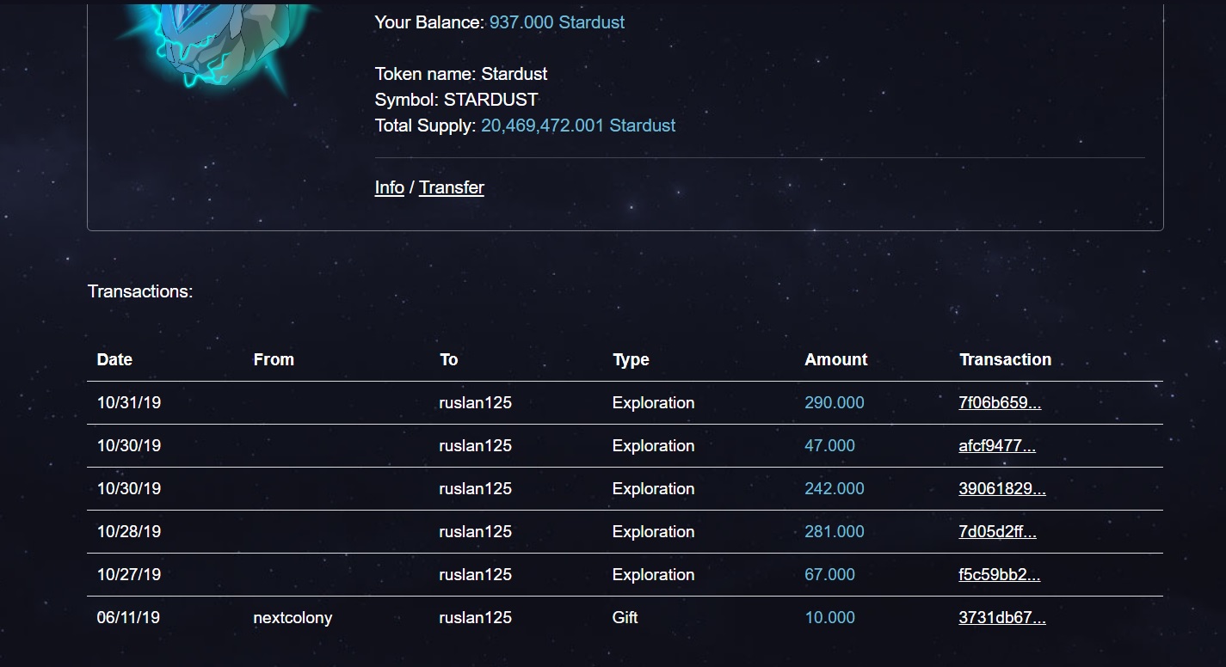Open the Info link
The width and height of the screenshot is (1226, 667).
389,187
